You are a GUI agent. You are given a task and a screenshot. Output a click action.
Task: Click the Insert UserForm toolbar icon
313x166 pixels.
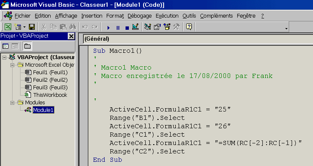tap(18, 27)
